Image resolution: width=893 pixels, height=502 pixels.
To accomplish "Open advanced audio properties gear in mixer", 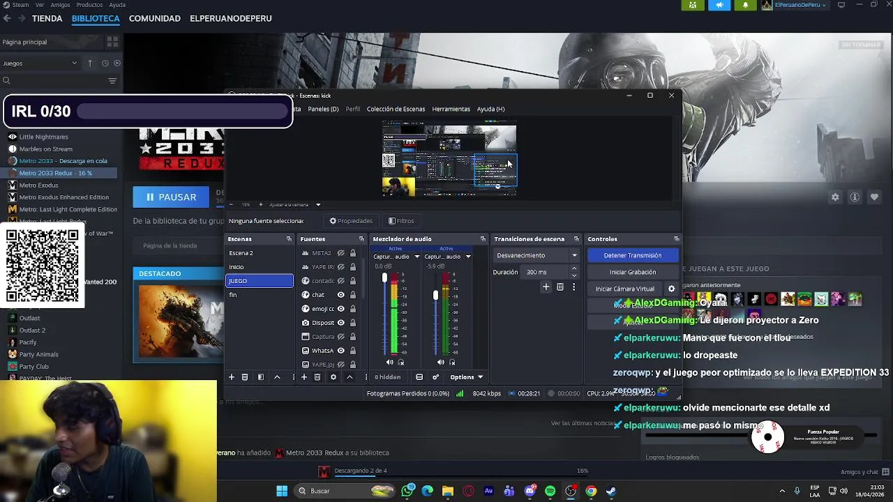I will pyautogui.click(x=436, y=377).
